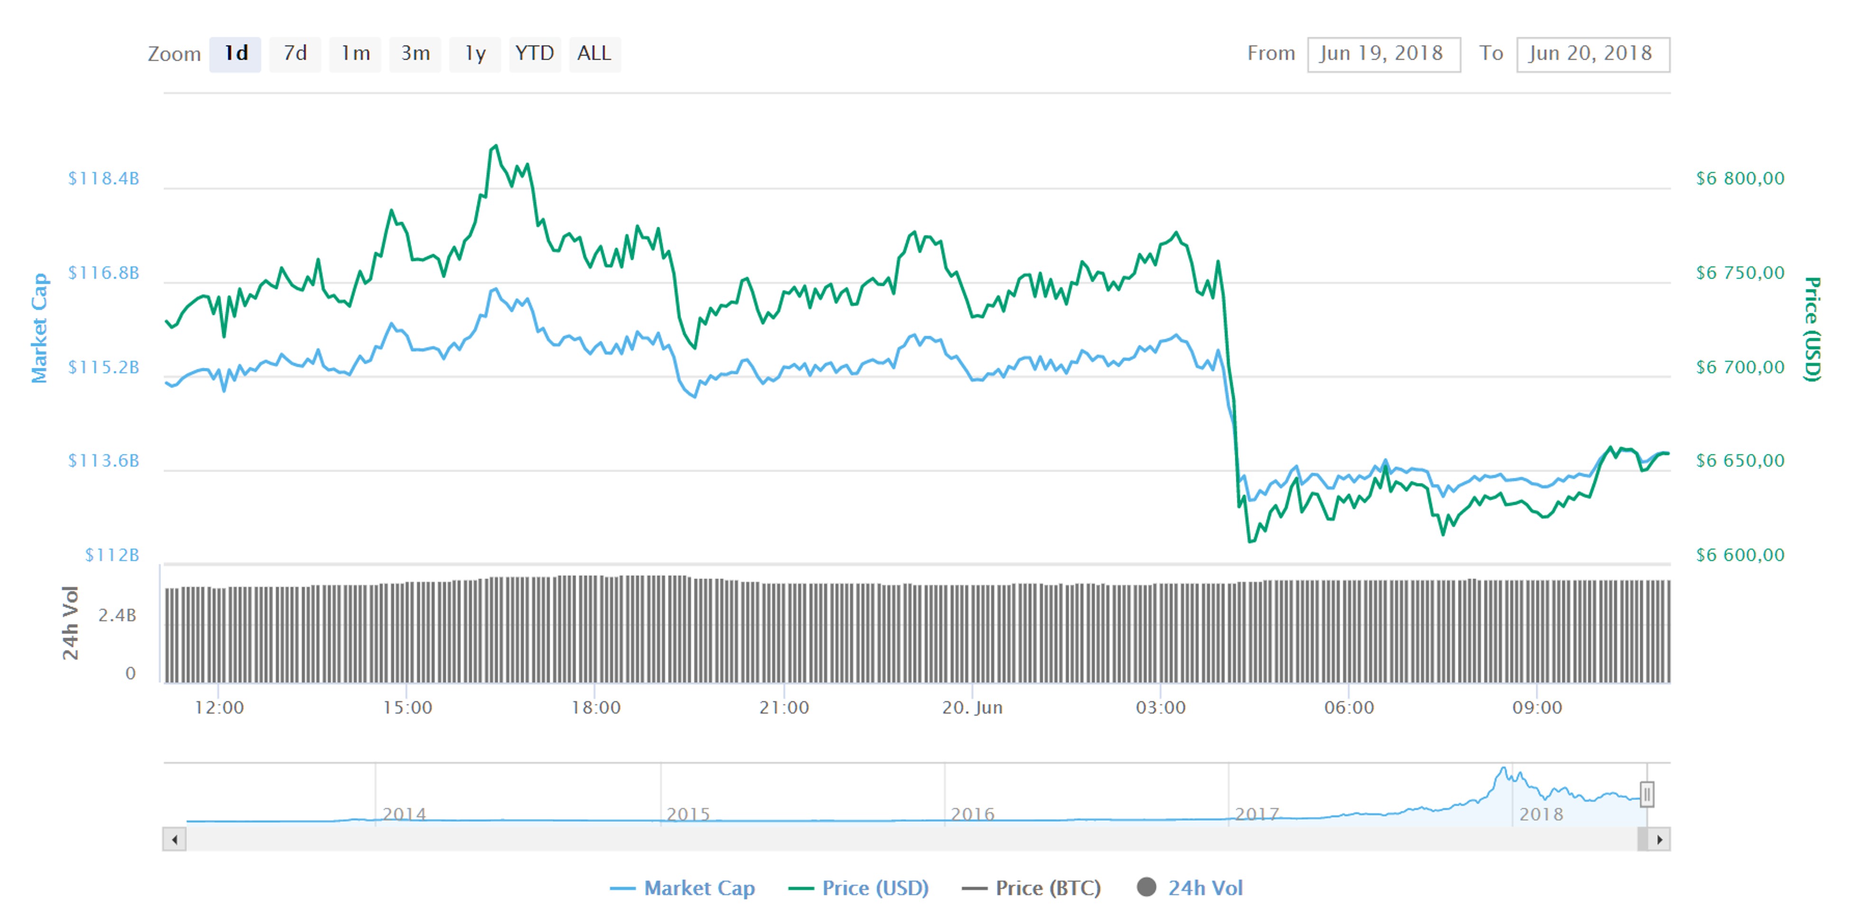Toggle 24h Vol series in legend
The width and height of the screenshot is (1853, 911).
pos(1190,888)
